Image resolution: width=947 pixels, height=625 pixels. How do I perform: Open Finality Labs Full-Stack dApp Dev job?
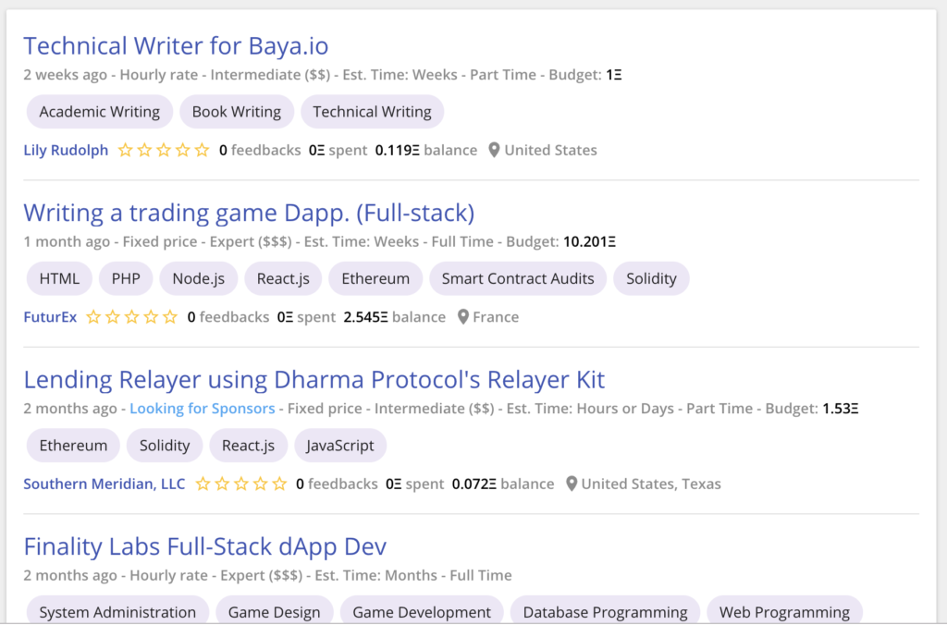[x=204, y=546]
